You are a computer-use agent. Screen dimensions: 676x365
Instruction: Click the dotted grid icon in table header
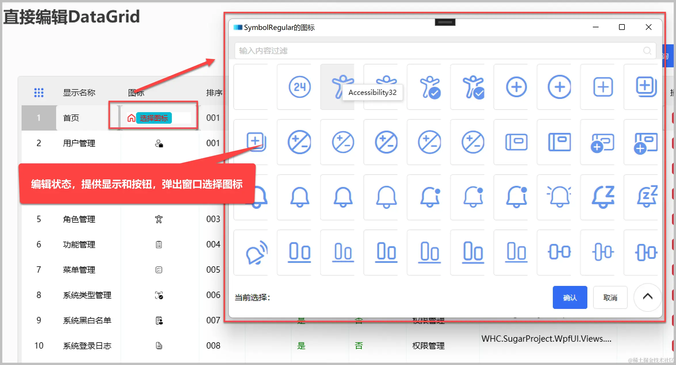tap(39, 93)
